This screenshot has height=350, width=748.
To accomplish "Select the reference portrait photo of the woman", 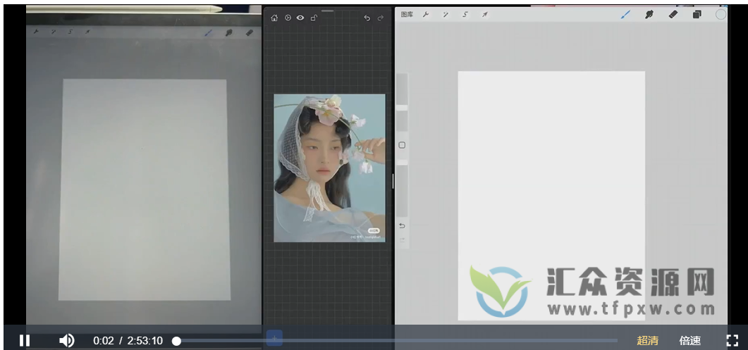I will coord(329,168).
